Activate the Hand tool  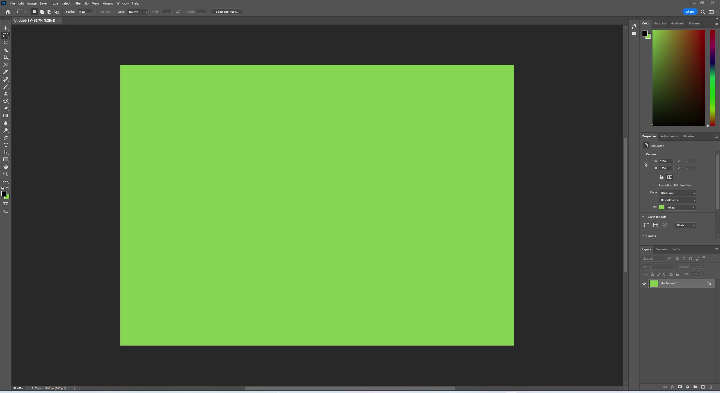(6, 167)
